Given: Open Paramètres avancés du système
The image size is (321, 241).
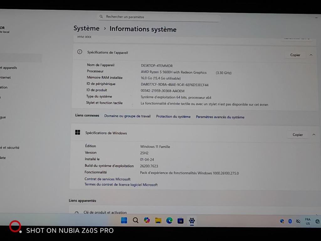Looking at the screenshot, I should [220, 117].
